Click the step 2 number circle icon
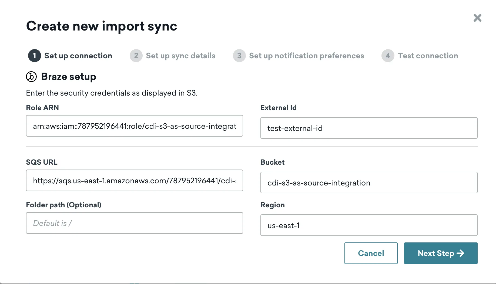This screenshot has width=496, height=284. (x=136, y=56)
